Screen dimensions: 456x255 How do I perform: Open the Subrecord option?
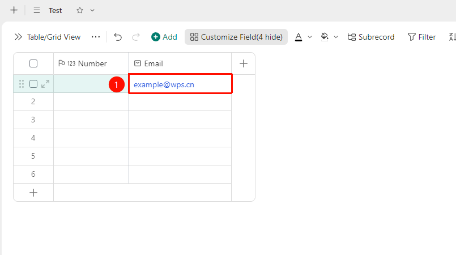pos(371,37)
